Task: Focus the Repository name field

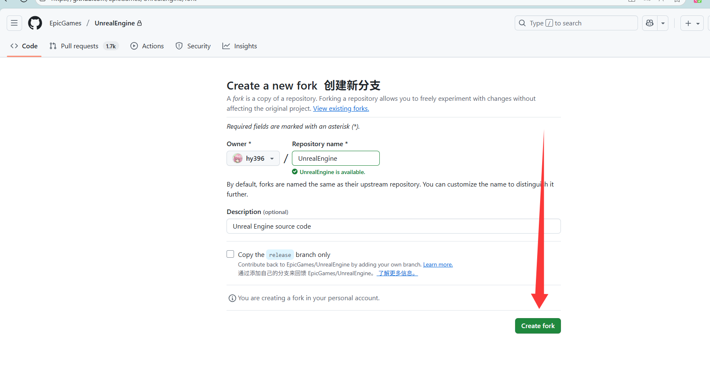Action: click(x=336, y=158)
